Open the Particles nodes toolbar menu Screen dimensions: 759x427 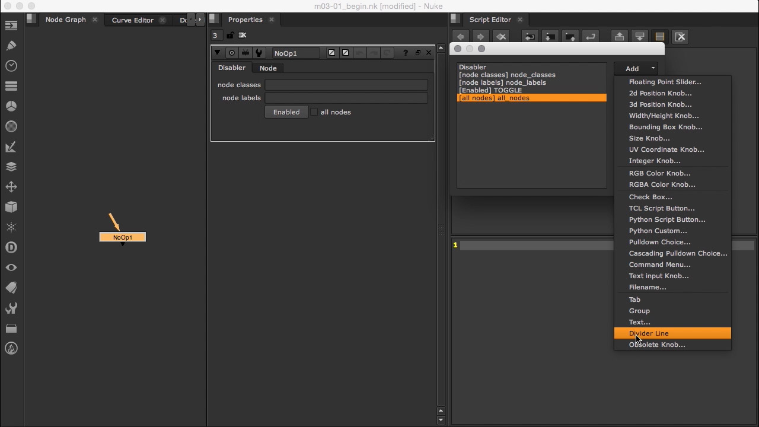11,227
